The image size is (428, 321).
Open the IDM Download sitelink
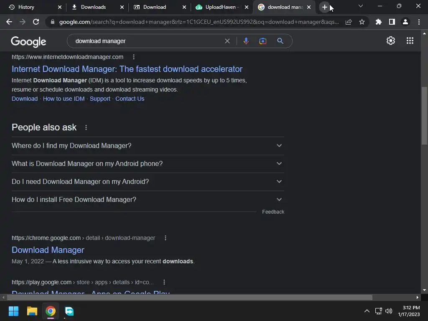tap(25, 99)
